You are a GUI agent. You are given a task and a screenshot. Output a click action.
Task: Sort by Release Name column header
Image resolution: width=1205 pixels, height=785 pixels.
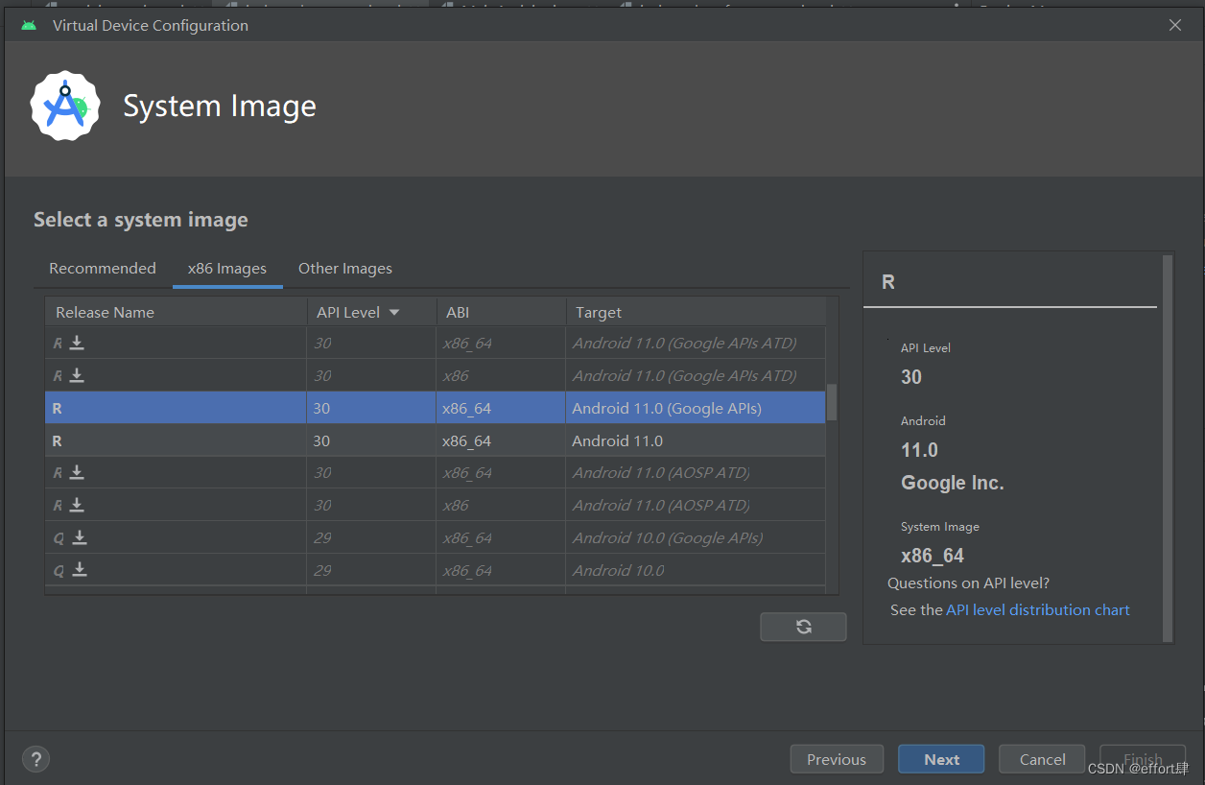pyautogui.click(x=176, y=312)
